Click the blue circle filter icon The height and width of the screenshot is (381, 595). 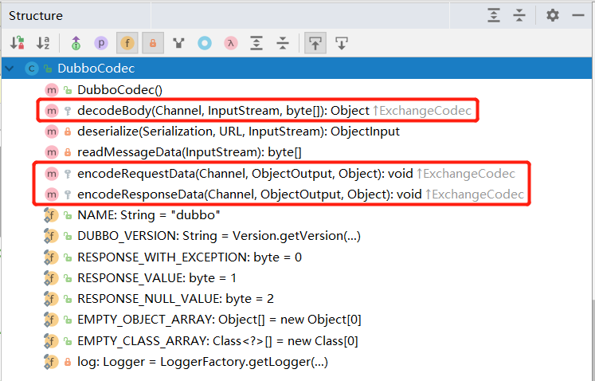click(205, 43)
